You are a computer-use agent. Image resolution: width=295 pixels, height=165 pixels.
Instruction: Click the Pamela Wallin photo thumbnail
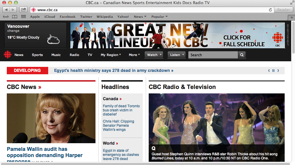point(51,118)
